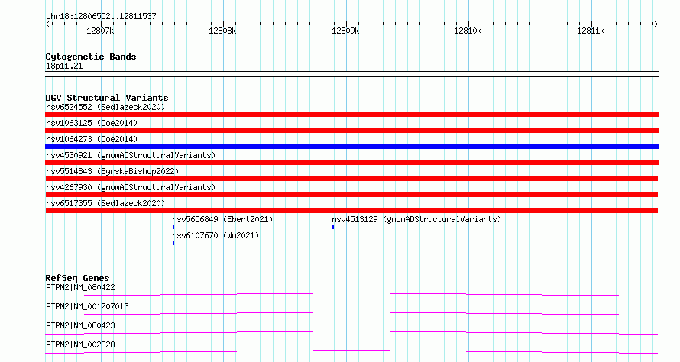This screenshot has height=362, width=680.
Task: Open the nsv4267930 (gnomADStructuralVariants) label
Action: (x=131, y=187)
